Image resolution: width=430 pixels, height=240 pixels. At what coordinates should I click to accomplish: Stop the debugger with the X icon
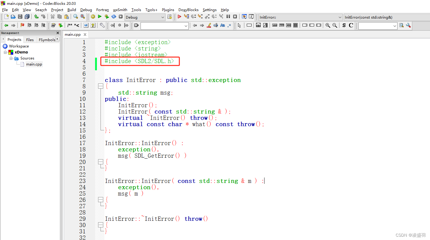click(x=235, y=17)
